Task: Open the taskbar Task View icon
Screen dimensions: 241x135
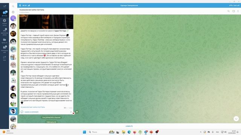Action: tap(118, 132)
